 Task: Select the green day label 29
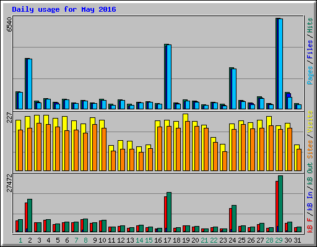point(279,240)
